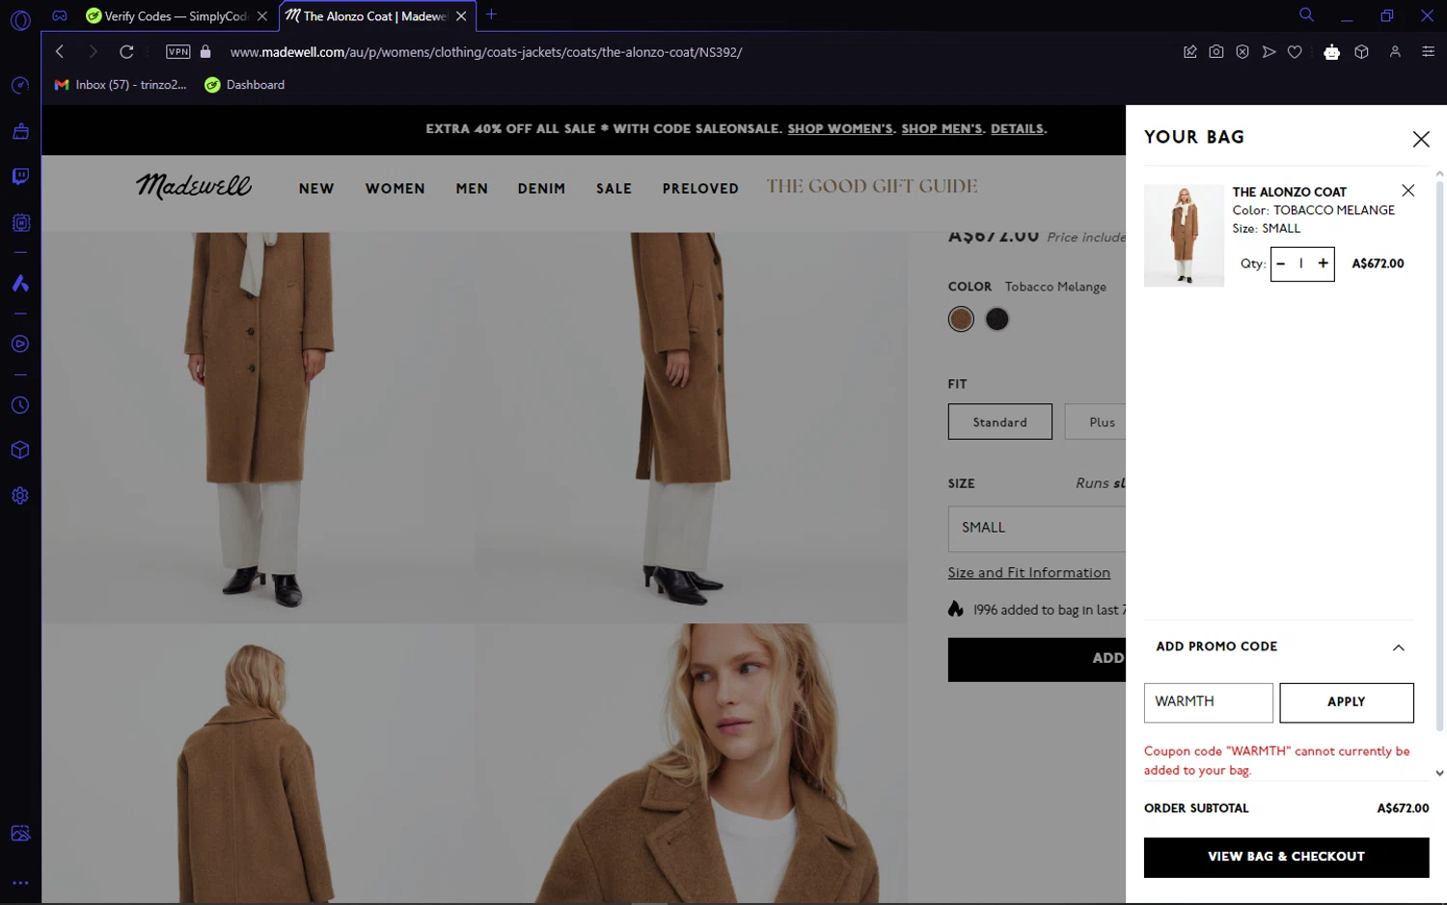
Task: Open Settings gear icon in sidebar
Action: [x=20, y=496]
